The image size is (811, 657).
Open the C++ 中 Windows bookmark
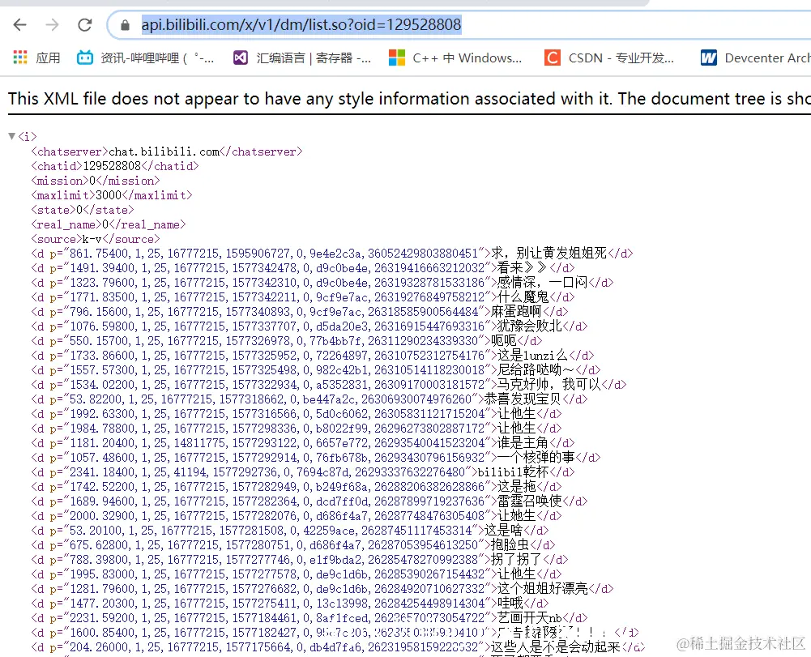(x=467, y=58)
